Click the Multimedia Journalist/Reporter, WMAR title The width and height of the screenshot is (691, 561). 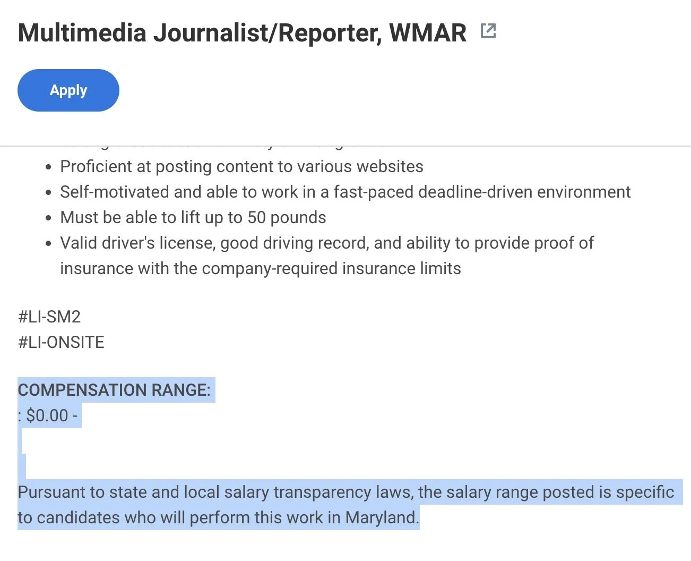pyautogui.click(x=242, y=32)
